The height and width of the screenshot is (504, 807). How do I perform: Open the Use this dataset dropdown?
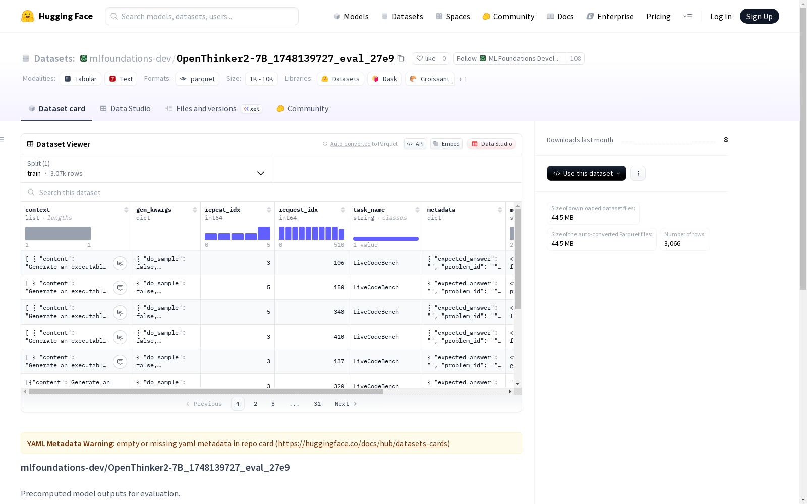tap(587, 173)
